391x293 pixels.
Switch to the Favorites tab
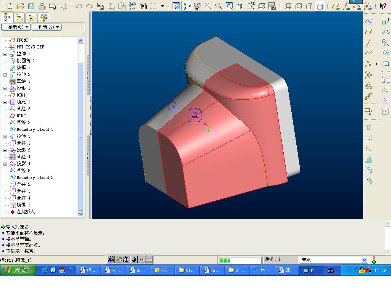(31, 18)
